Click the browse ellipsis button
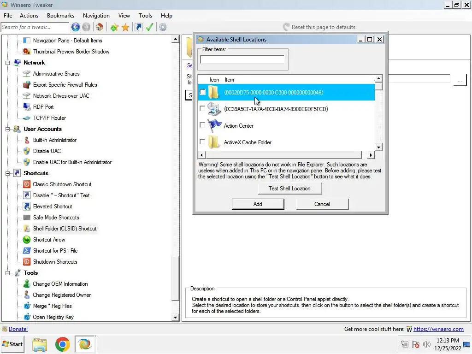The height and width of the screenshot is (354, 472). (x=460, y=80)
